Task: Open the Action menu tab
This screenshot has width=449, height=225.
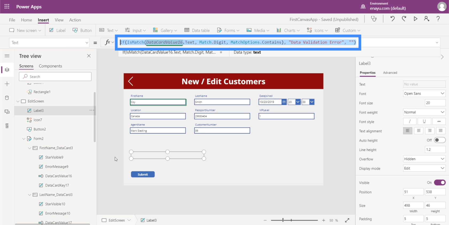Action: point(75,20)
